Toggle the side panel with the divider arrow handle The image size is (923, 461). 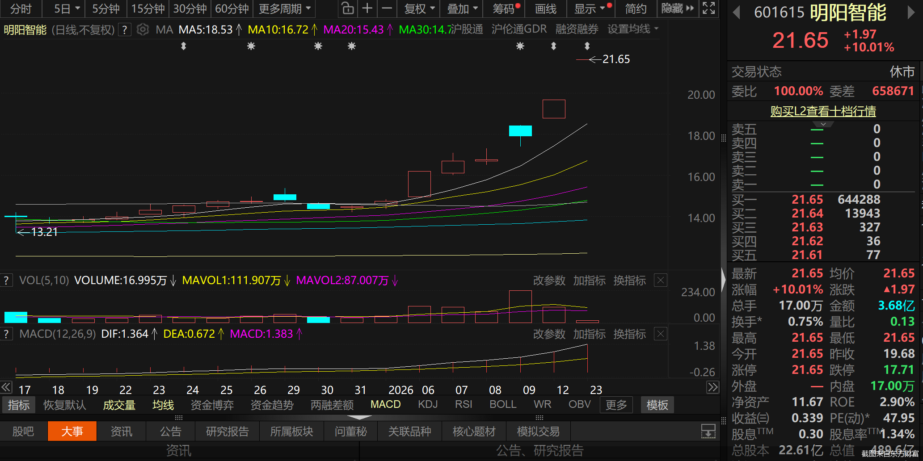click(724, 280)
